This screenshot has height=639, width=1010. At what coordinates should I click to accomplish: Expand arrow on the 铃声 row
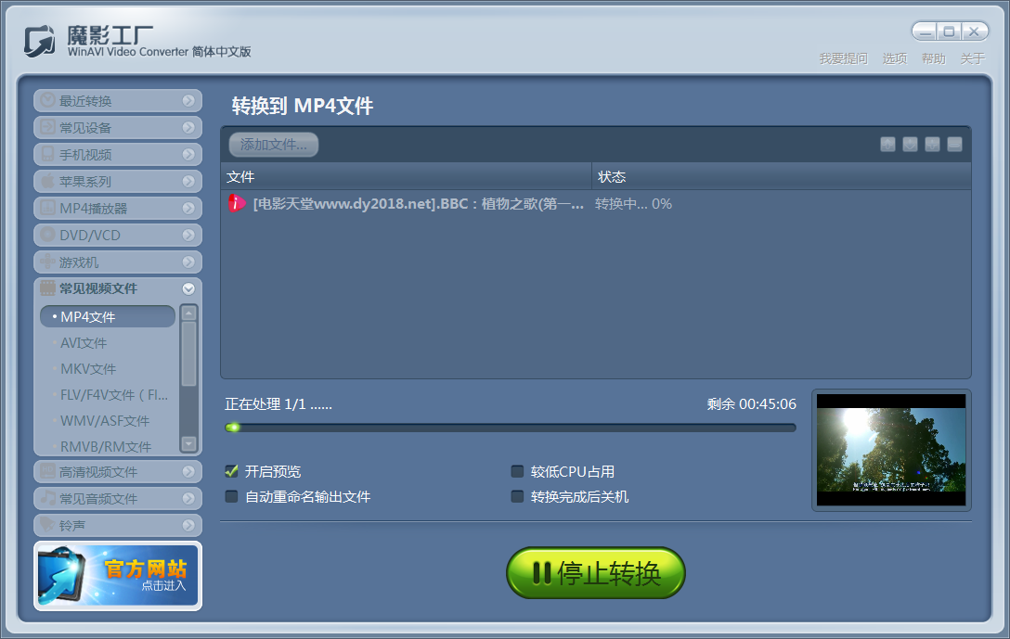(188, 526)
